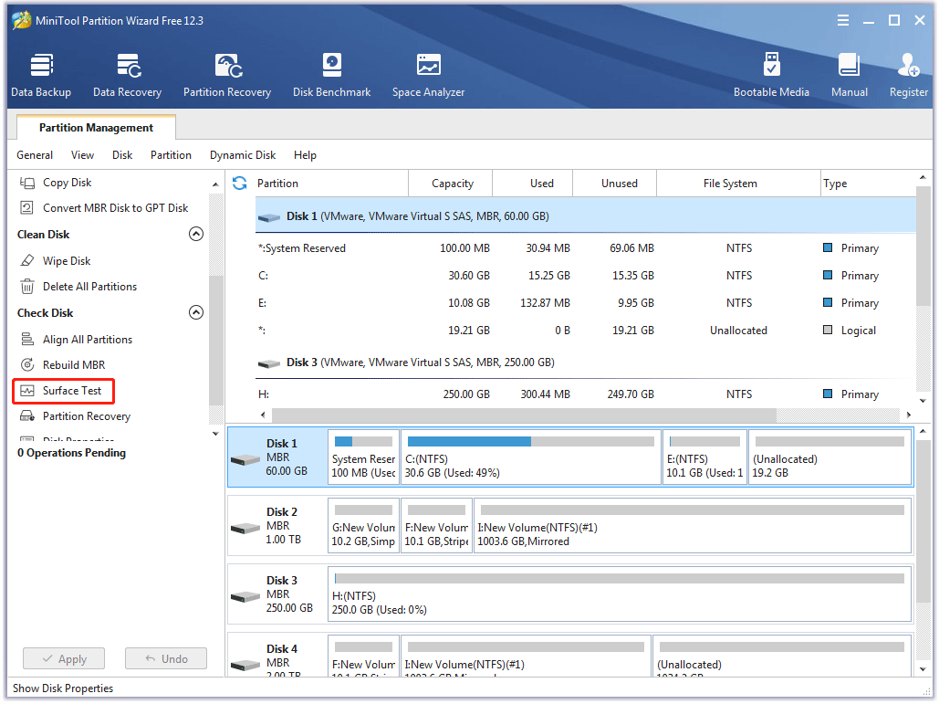Select H:(NTFS) partition block in Disk 3 map
Screen dimensions: 939x704
tap(620, 594)
